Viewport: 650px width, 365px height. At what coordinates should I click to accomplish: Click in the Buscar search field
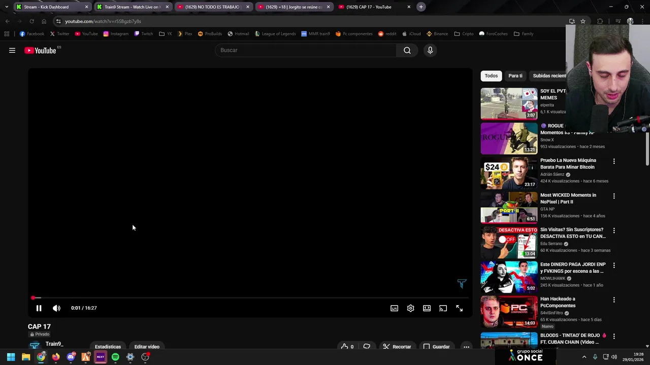(x=306, y=50)
